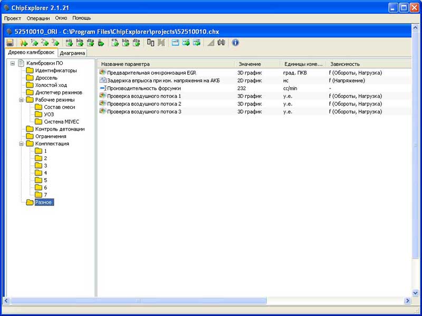
Task: Click the value icon beside Производительность форсунки
Action: click(103, 88)
